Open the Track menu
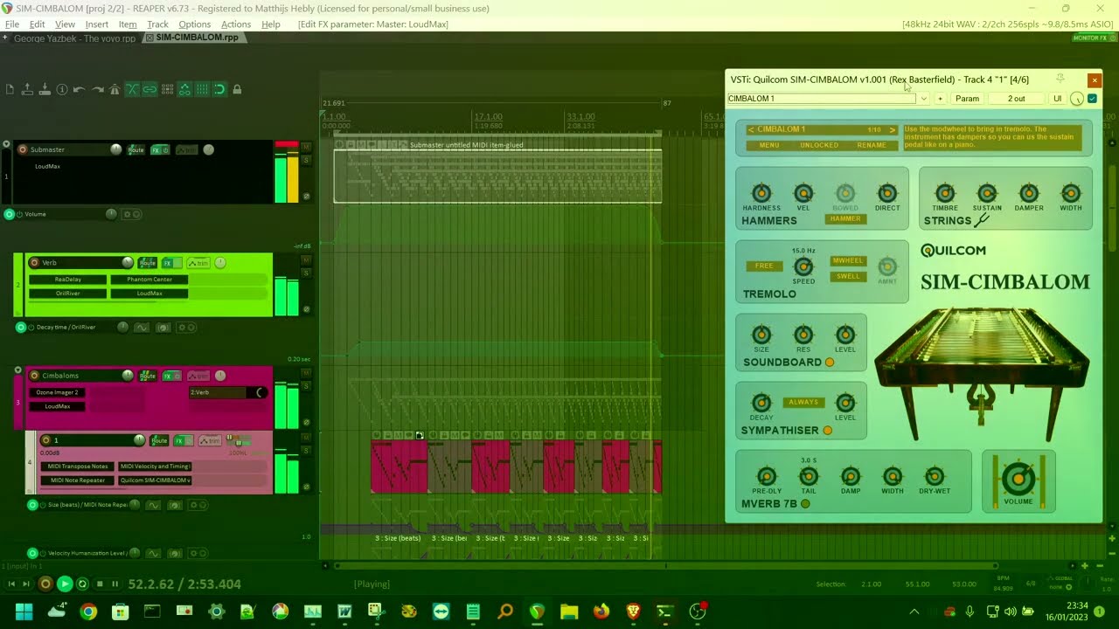1119x629 pixels. pyautogui.click(x=157, y=24)
